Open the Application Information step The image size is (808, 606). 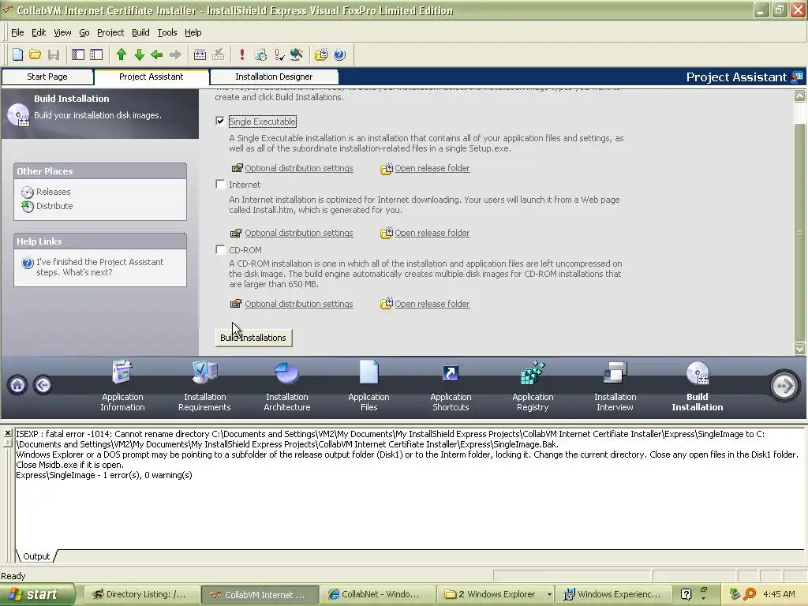[x=122, y=386]
